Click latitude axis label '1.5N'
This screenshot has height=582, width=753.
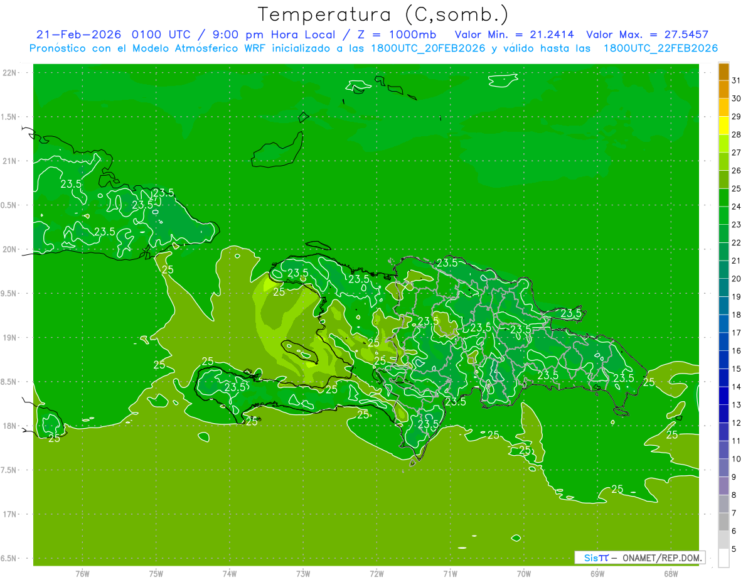pos(9,117)
